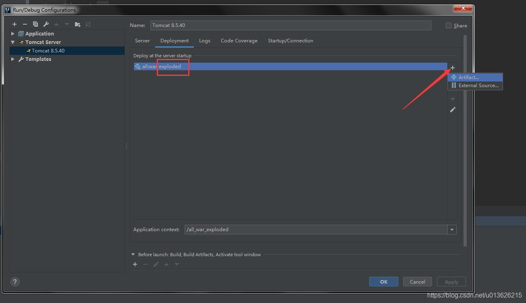Move Before launch task up
Image resolution: width=526 pixels, height=303 pixels.
(166, 264)
